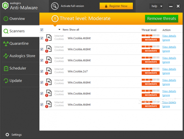Open the Update section
Screen dimensions: 184x139
pyautogui.click(x=21, y=81)
